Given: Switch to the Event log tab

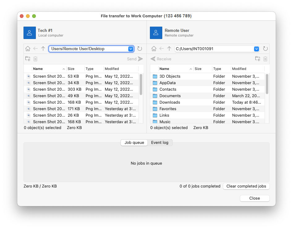Looking at the screenshot, I should 160,143.
